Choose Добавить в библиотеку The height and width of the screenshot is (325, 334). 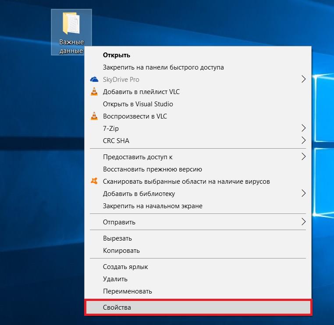(198, 194)
